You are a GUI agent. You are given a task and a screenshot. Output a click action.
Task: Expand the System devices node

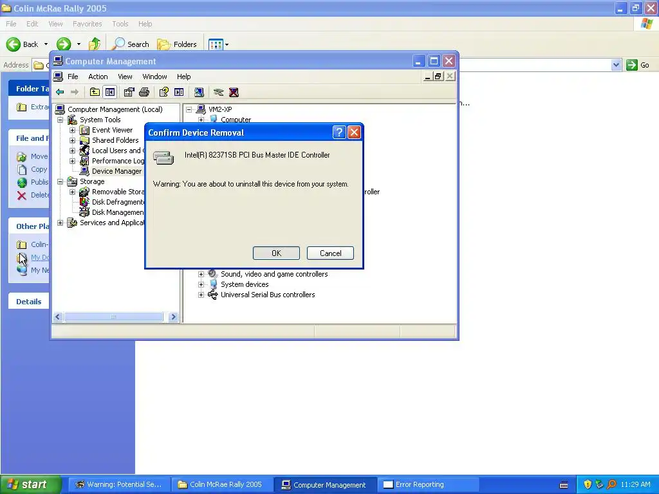coord(201,284)
